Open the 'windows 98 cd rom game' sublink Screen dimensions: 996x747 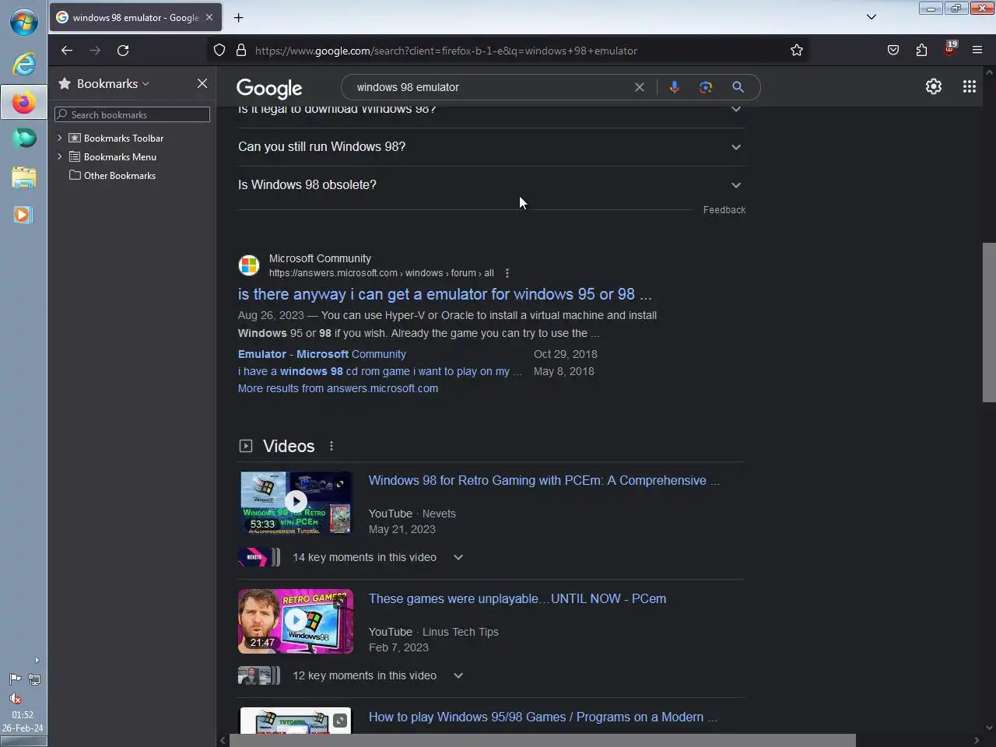[x=380, y=371]
